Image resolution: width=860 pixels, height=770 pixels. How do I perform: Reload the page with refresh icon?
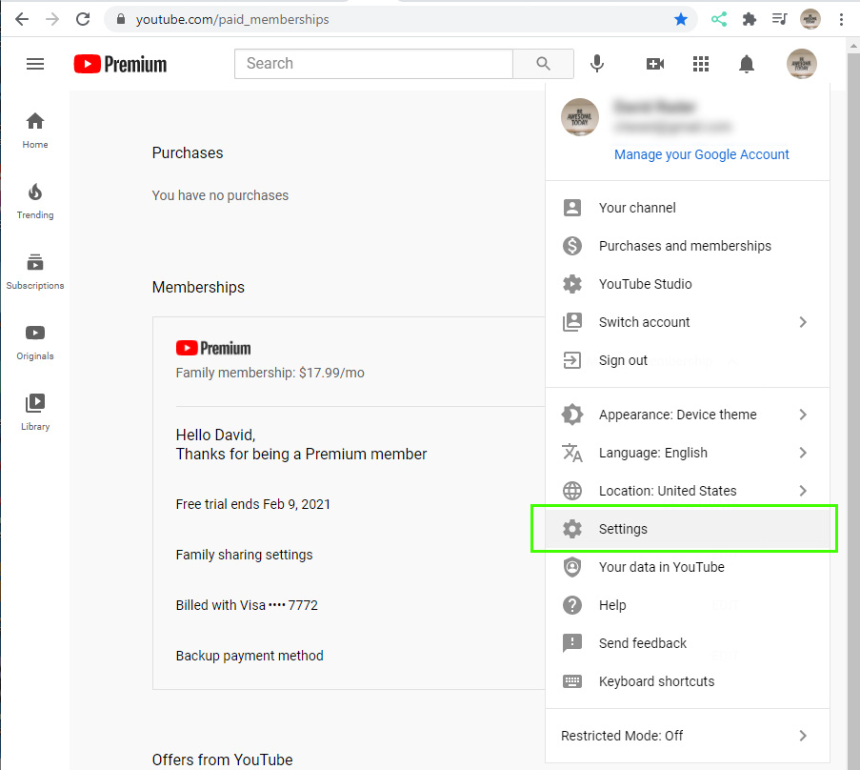click(x=83, y=20)
